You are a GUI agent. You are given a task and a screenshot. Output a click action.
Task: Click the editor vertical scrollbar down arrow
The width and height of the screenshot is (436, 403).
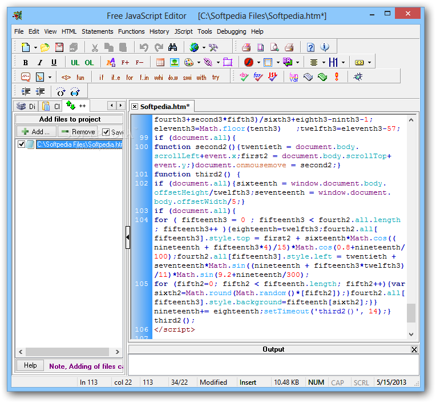coord(411,335)
